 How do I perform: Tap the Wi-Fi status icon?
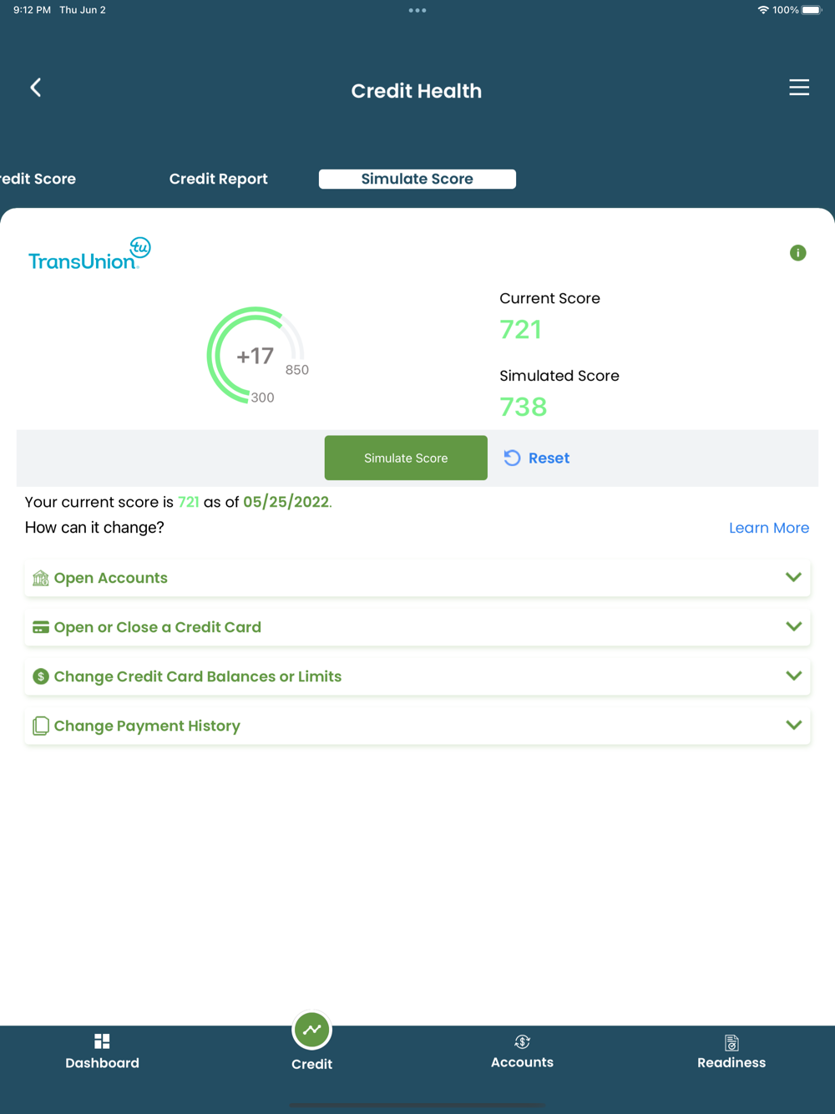762,10
